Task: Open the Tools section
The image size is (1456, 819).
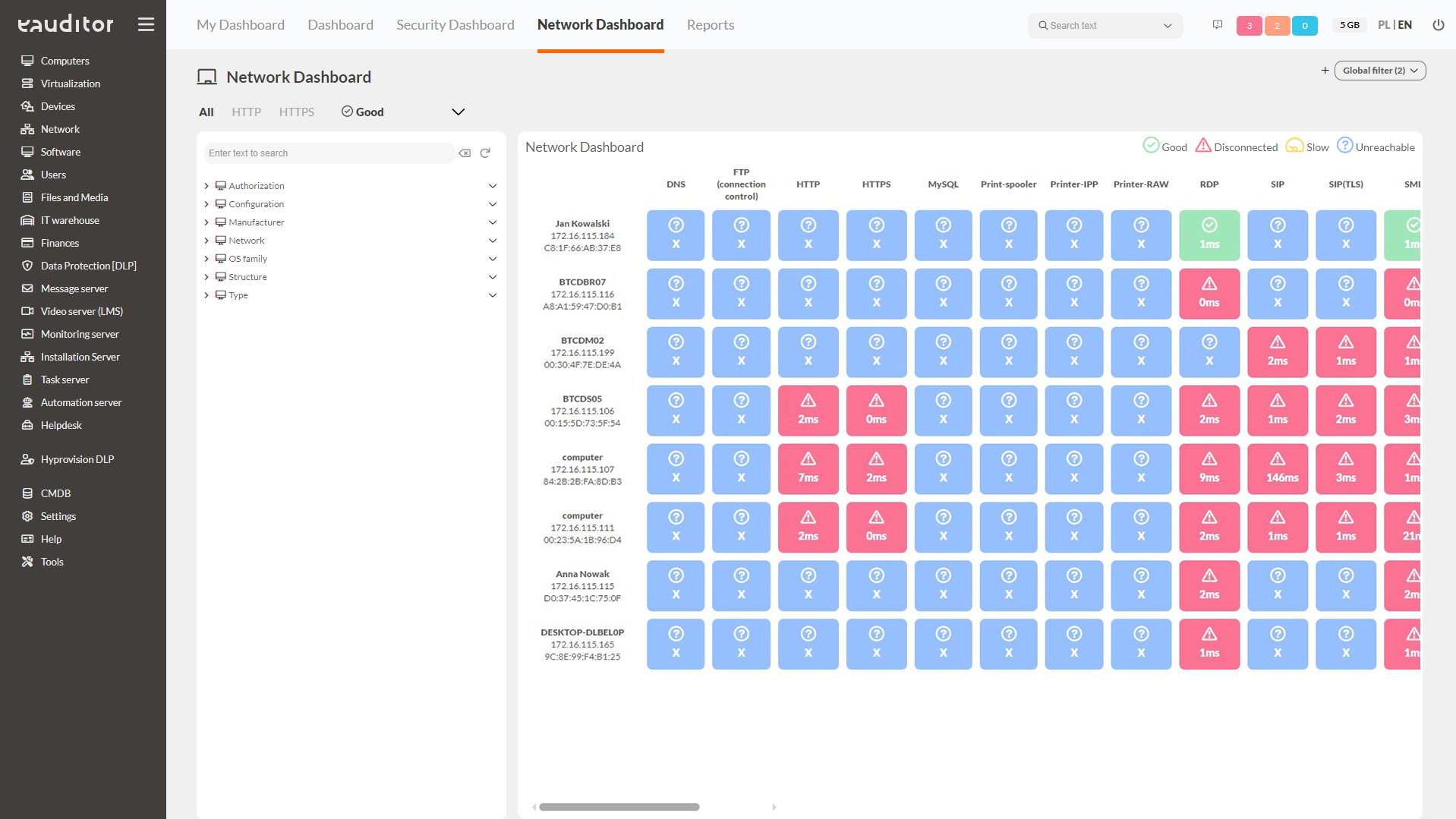Action: 52,562
